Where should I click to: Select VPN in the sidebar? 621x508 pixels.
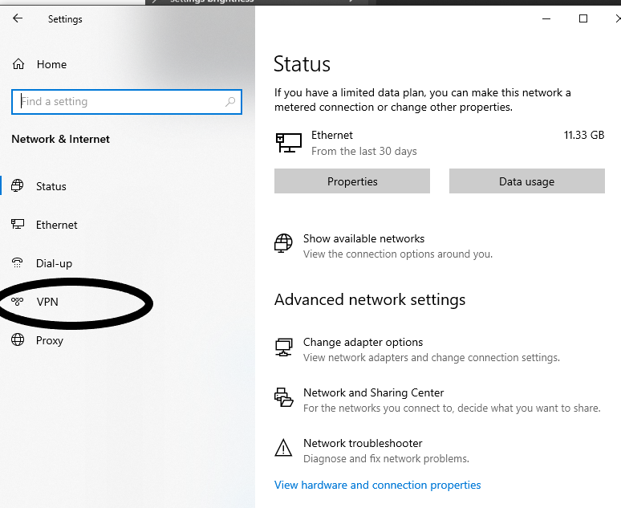point(47,302)
